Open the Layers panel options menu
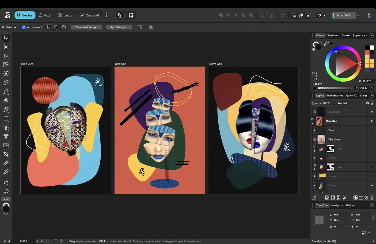The image size is (376, 244). [372, 96]
